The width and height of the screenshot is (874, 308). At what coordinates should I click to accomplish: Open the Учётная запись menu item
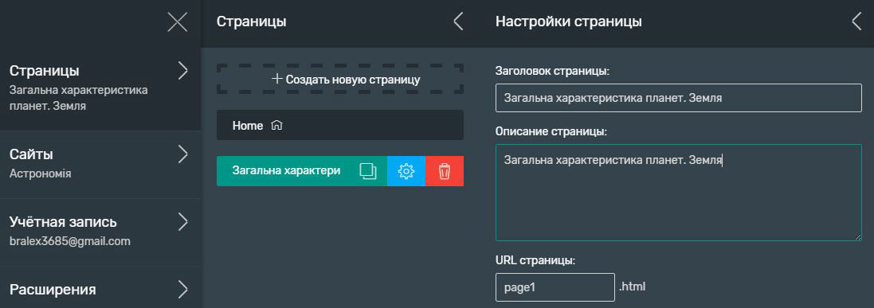[100, 232]
